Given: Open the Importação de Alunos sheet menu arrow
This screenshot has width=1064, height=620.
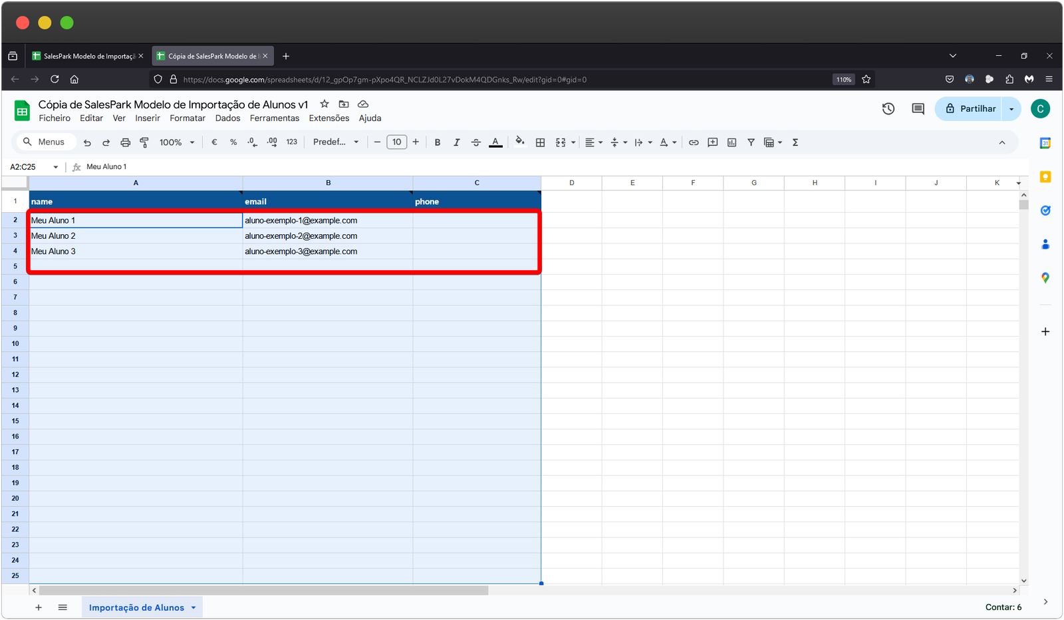Looking at the screenshot, I should [194, 607].
